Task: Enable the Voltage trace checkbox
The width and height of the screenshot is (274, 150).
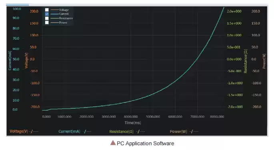Action: (47, 10)
